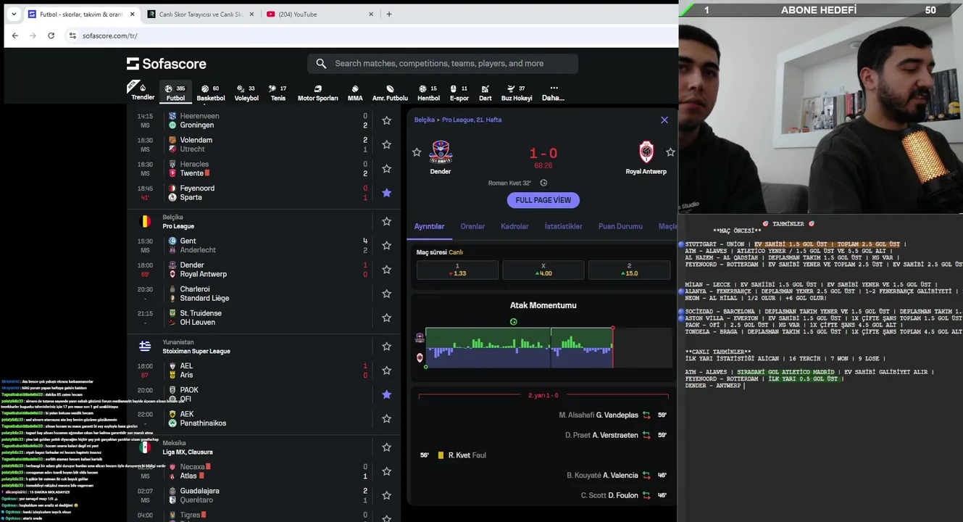Viewport: 963px width, 522px height.
Task: Toggle favorite star for Dender - Royal Antwerp row
Action: [x=386, y=270]
